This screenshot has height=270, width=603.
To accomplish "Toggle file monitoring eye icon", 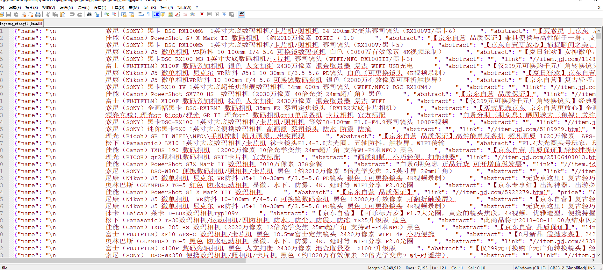I will click(192, 14).
